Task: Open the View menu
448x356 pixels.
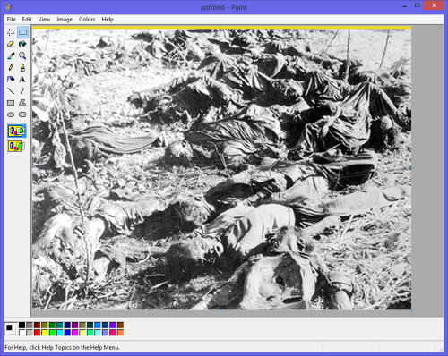Action: pos(44,20)
